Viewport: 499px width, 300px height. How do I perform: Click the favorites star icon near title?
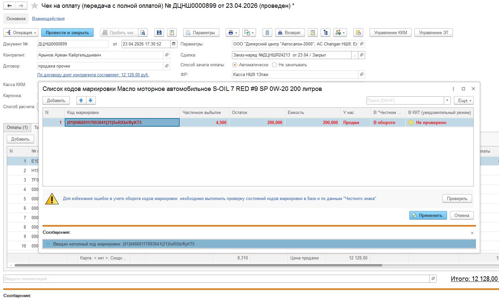34,6
